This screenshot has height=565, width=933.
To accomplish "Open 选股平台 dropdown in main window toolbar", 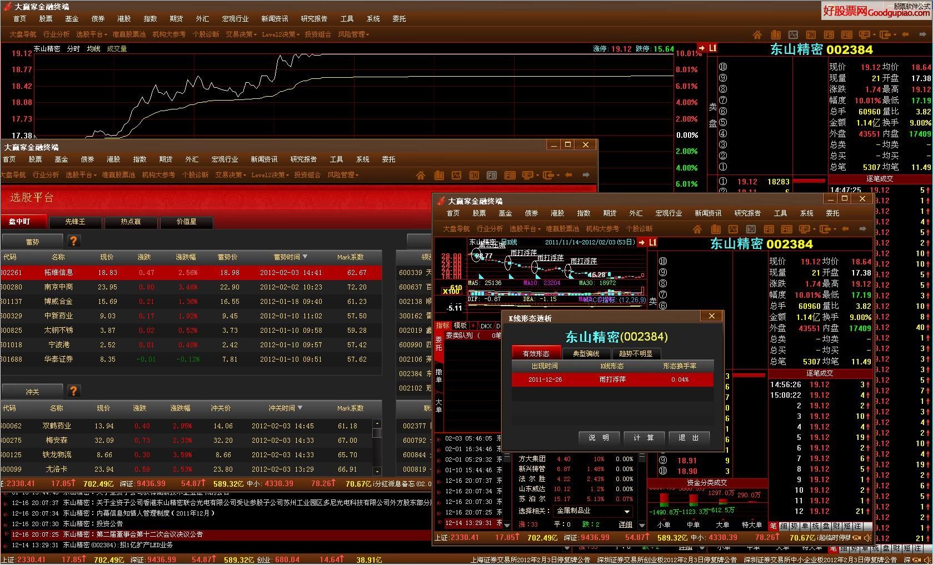I will (91, 34).
